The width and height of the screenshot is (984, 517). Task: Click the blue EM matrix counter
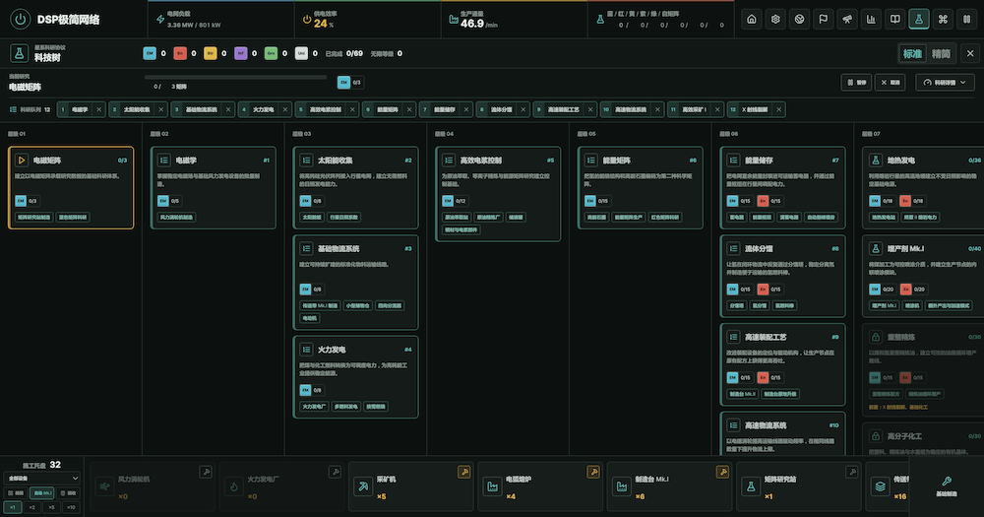click(x=154, y=54)
